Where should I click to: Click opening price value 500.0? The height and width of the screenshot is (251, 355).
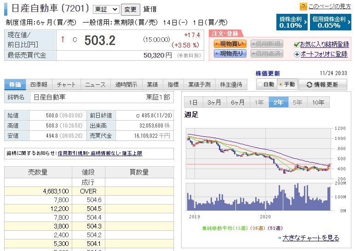click(x=52, y=116)
